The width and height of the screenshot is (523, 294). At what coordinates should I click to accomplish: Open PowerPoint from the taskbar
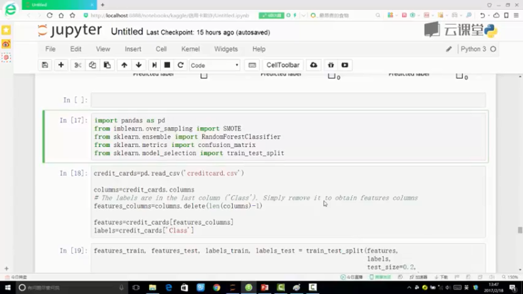pyautogui.click(x=265, y=287)
